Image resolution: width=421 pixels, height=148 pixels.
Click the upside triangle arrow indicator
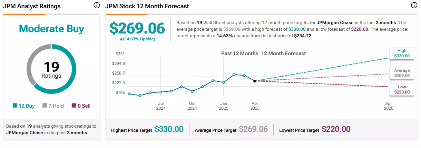(x=121, y=39)
